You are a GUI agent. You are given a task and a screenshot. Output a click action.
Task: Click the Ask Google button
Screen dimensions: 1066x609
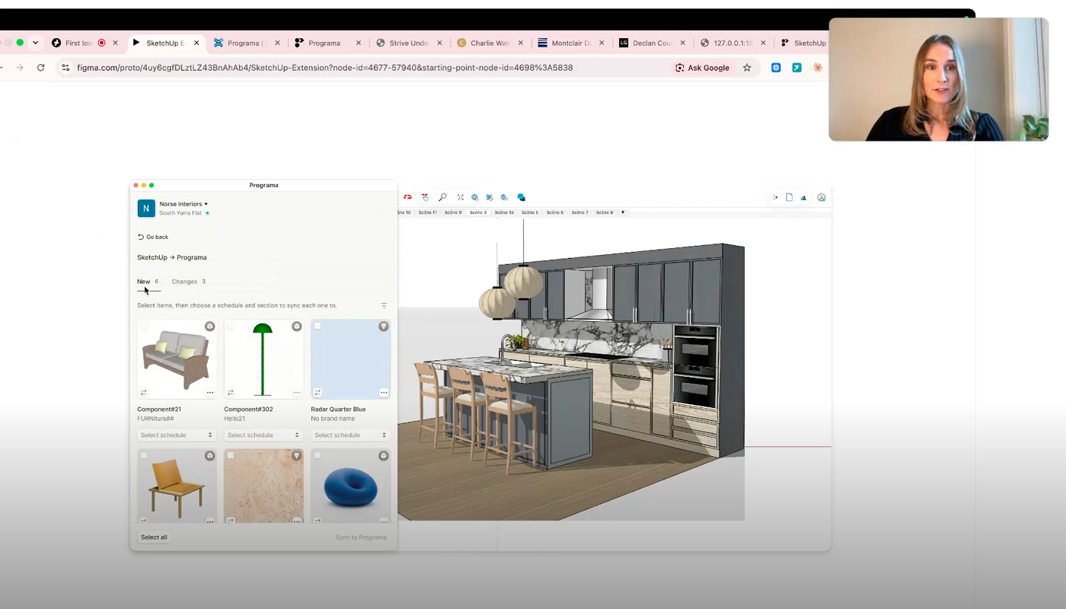coord(702,68)
